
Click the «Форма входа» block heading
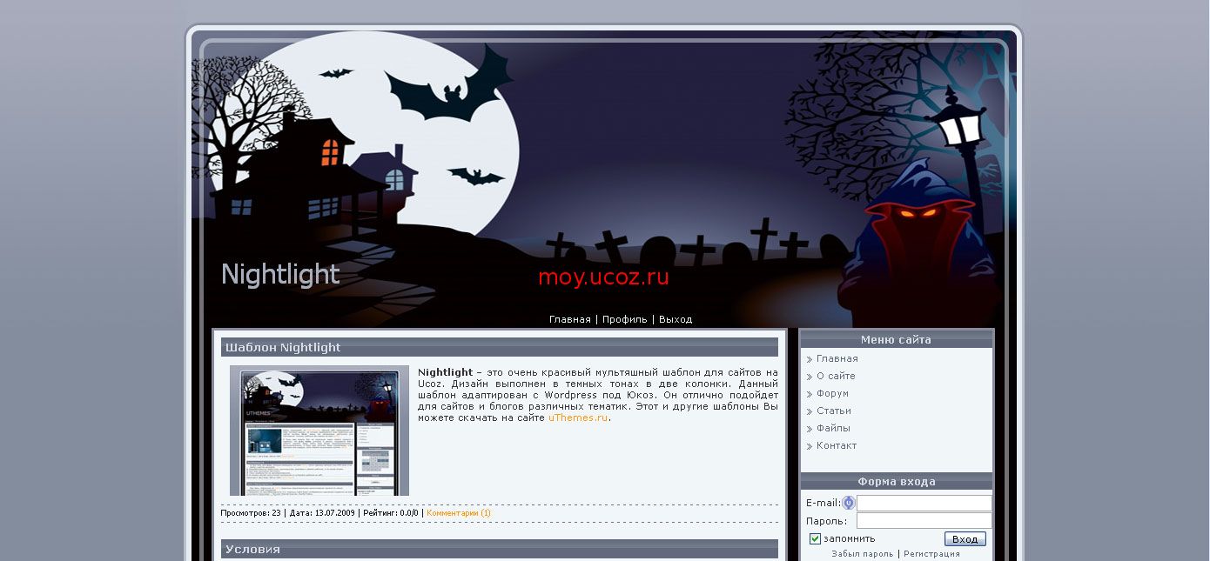[x=897, y=481]
